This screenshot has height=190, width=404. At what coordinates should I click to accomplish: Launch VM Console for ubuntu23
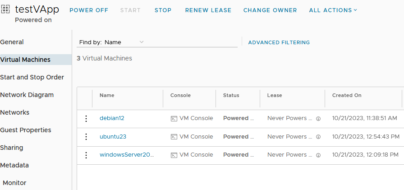coord(192,137)
